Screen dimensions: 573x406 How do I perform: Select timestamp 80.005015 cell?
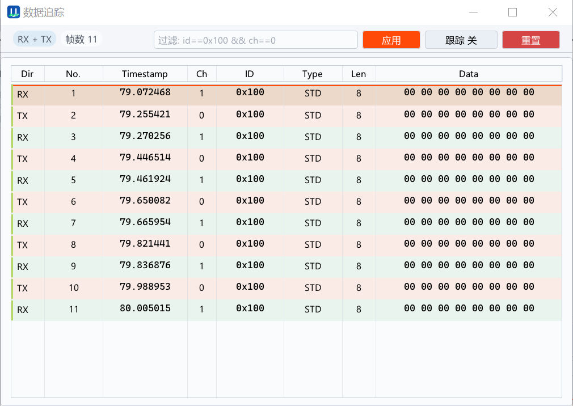pyautogui.click(x=145, y=308)
